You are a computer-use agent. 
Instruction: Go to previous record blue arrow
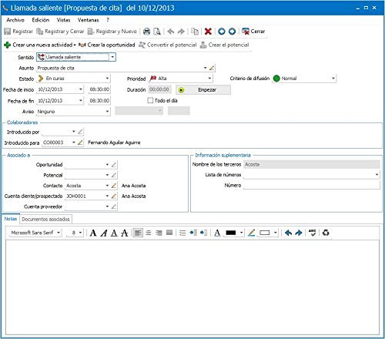(x=222, y=32)
